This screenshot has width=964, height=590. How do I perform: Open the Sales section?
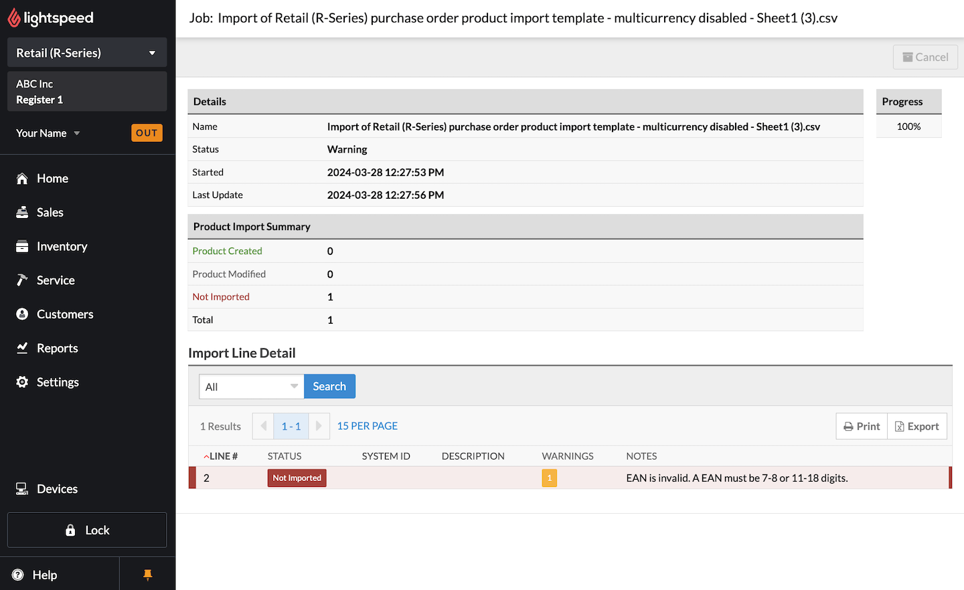click(50, 213)
